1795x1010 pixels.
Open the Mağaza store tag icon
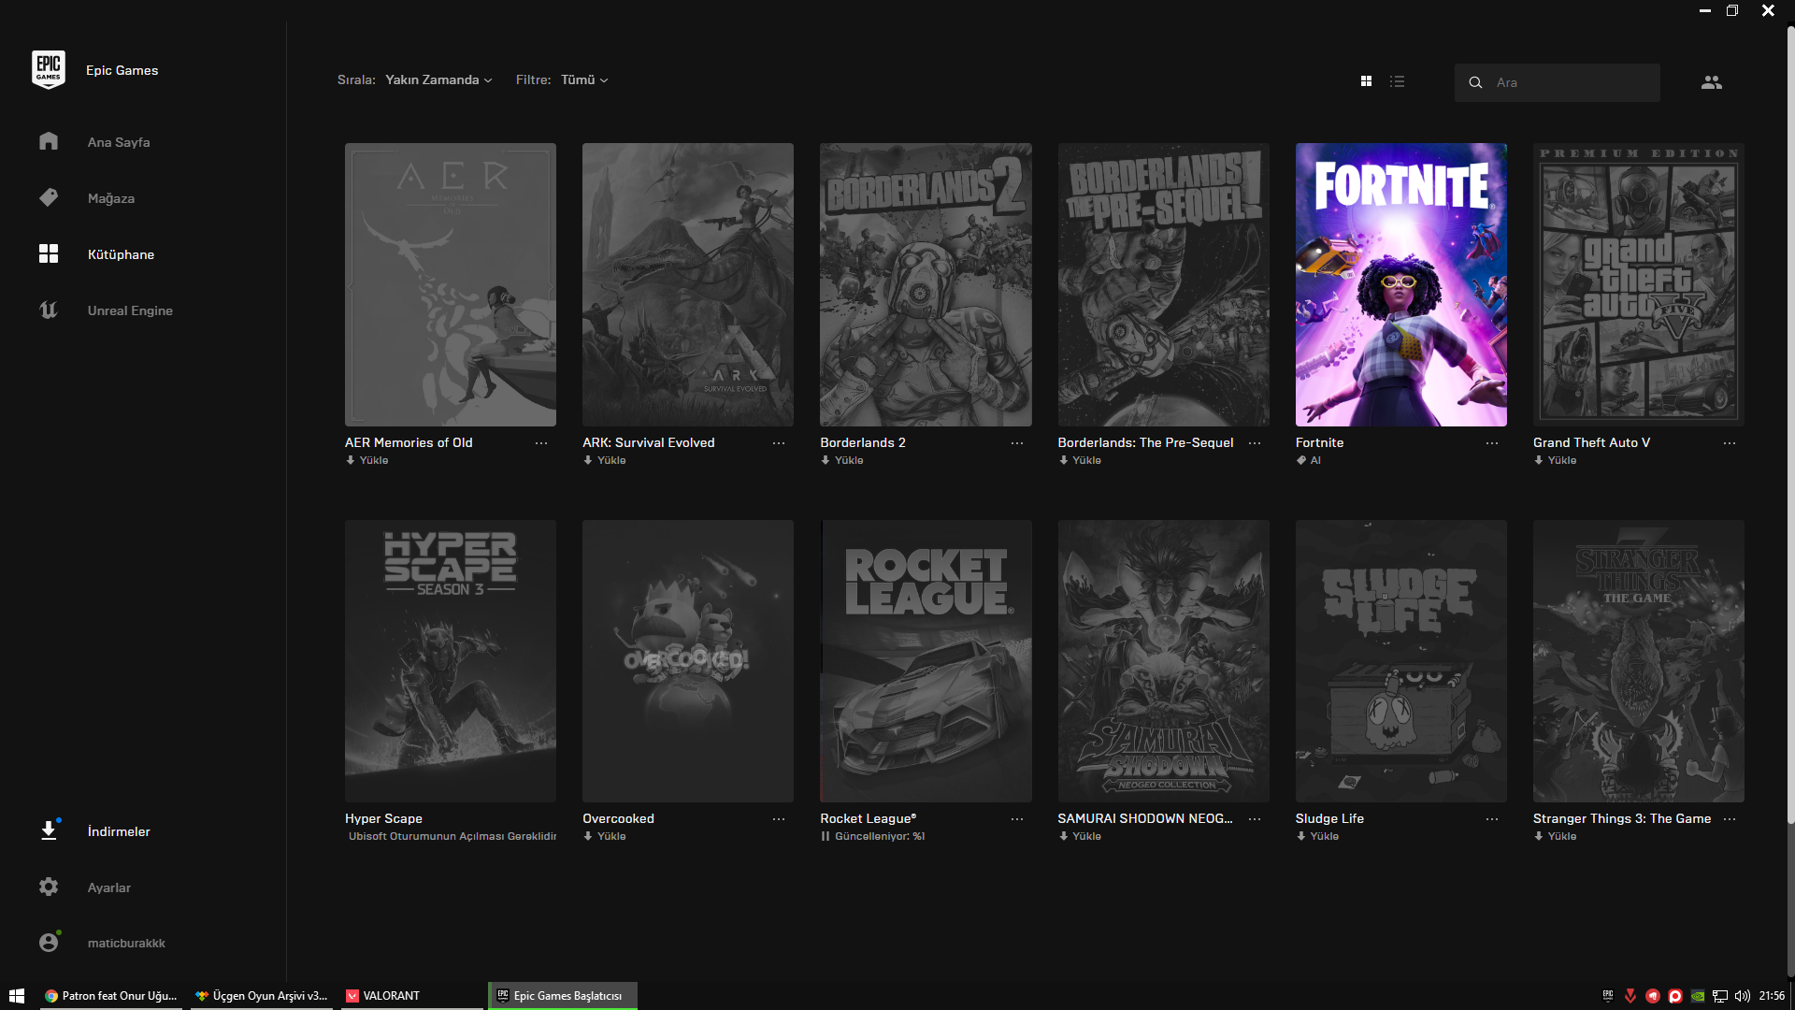pos(49,197)
